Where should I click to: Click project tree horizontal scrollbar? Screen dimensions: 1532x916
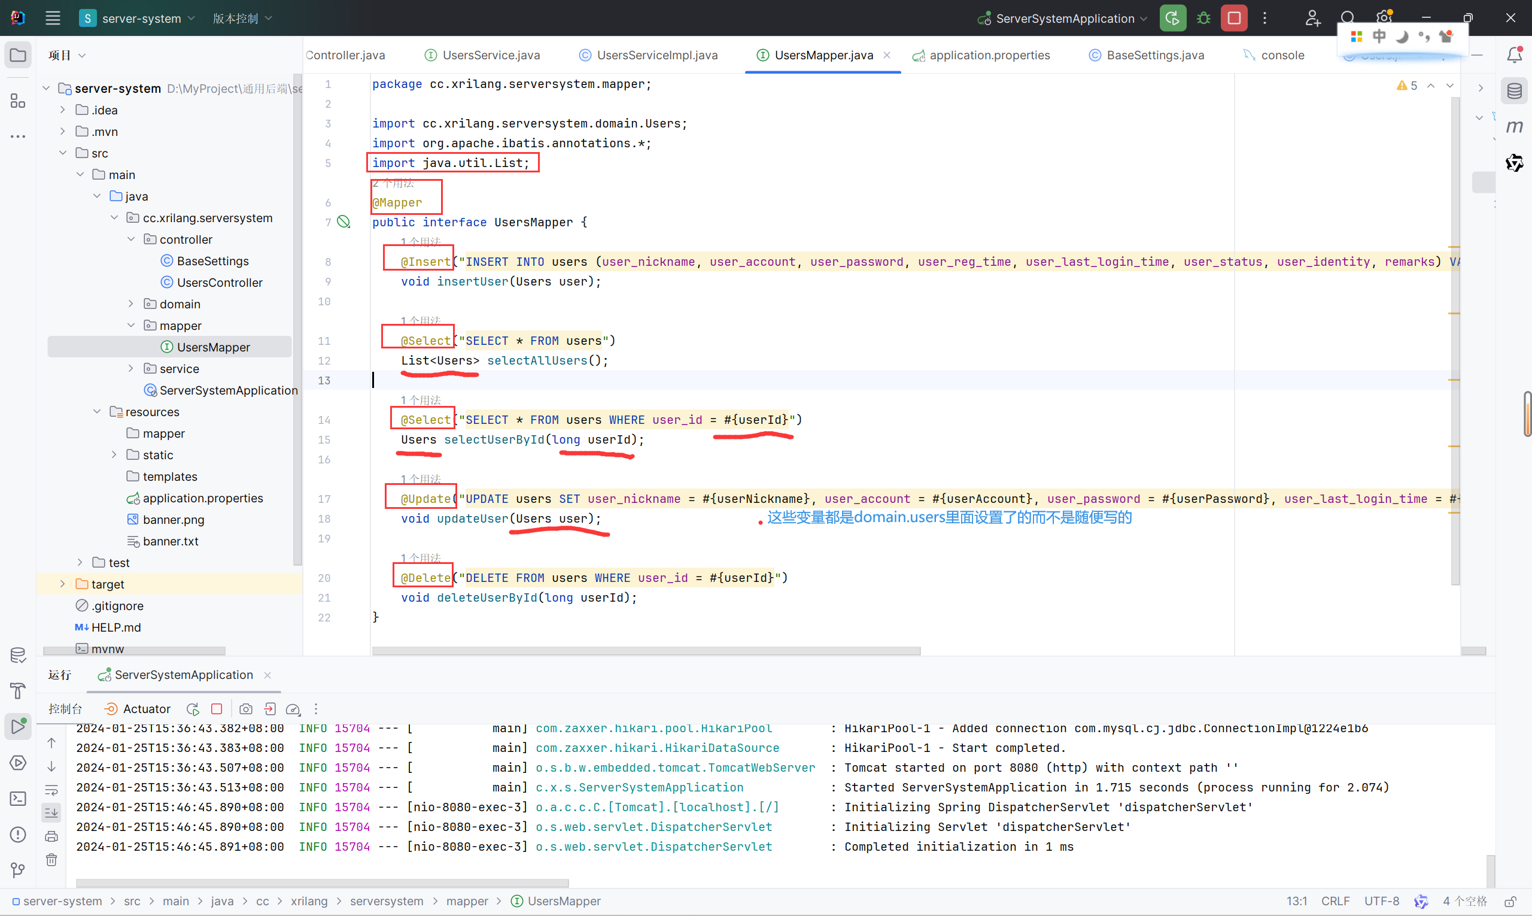[x=134, y=651]
